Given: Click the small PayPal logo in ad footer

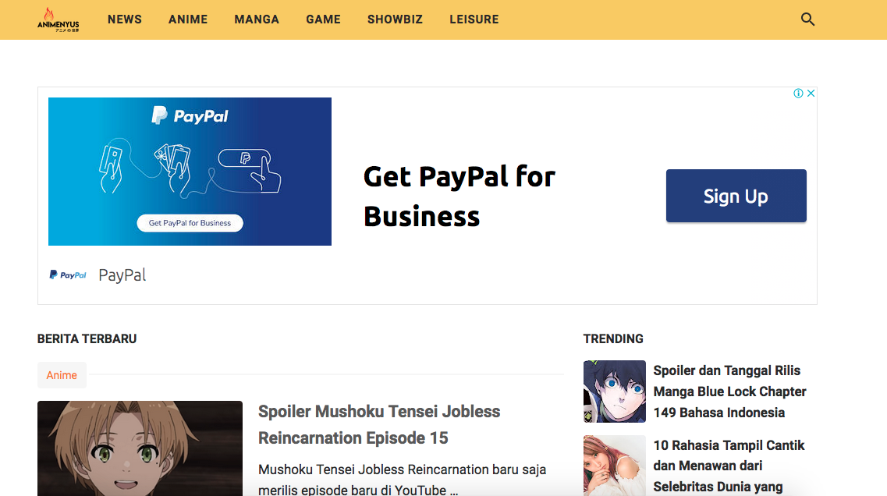Looking at the screenshot, I should 68,275.
